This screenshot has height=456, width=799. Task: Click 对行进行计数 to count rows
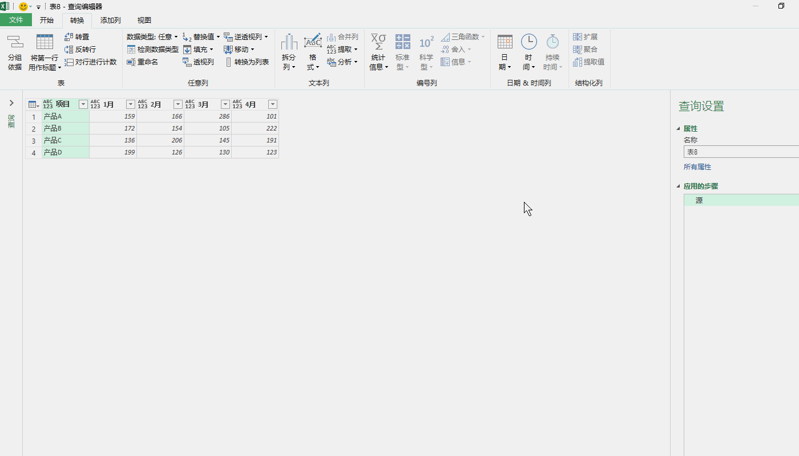pyautogui.click(x=91, y=62)
